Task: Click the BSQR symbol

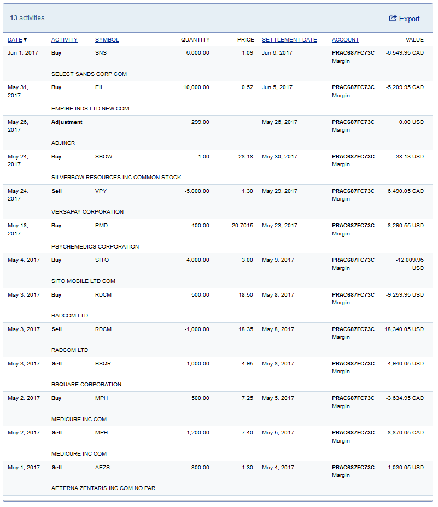Action: [103, 364]
